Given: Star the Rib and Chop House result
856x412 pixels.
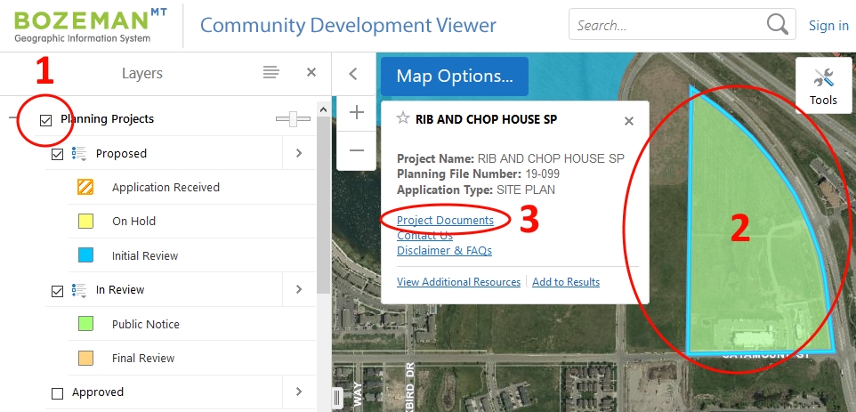Looking at the screenshot, I should coord(403,118).
